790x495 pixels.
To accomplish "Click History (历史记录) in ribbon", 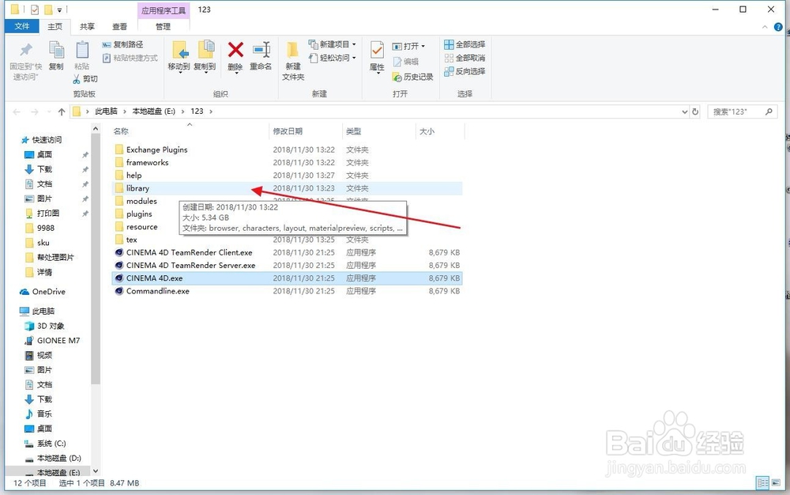I will (412, 77).
